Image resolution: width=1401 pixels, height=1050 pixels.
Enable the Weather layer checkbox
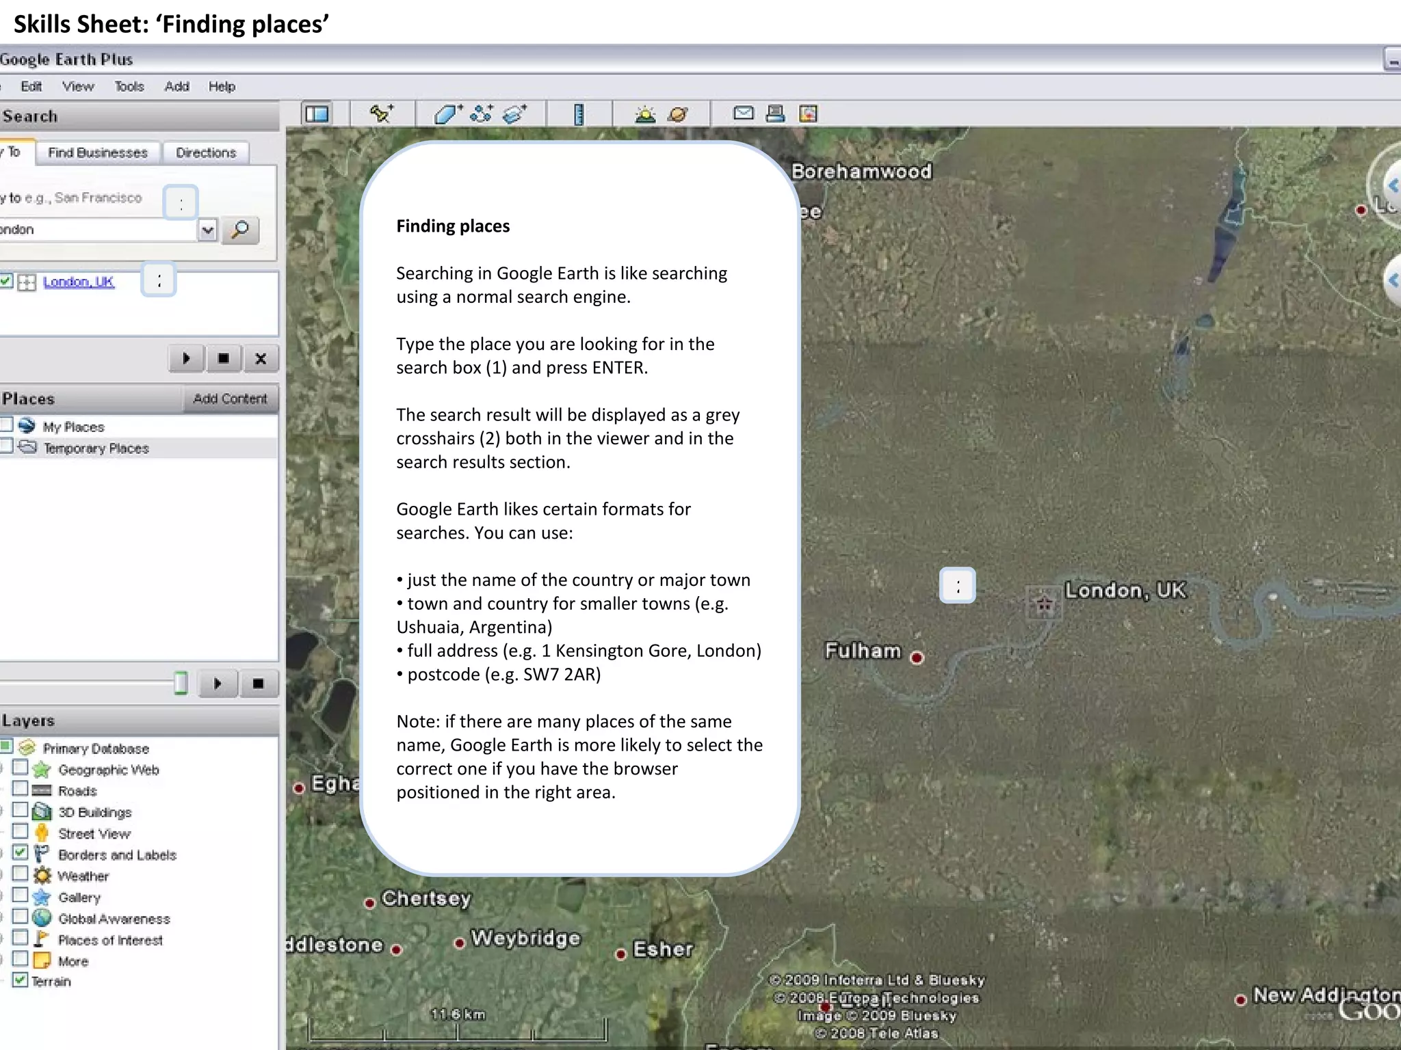coord(20,874)
